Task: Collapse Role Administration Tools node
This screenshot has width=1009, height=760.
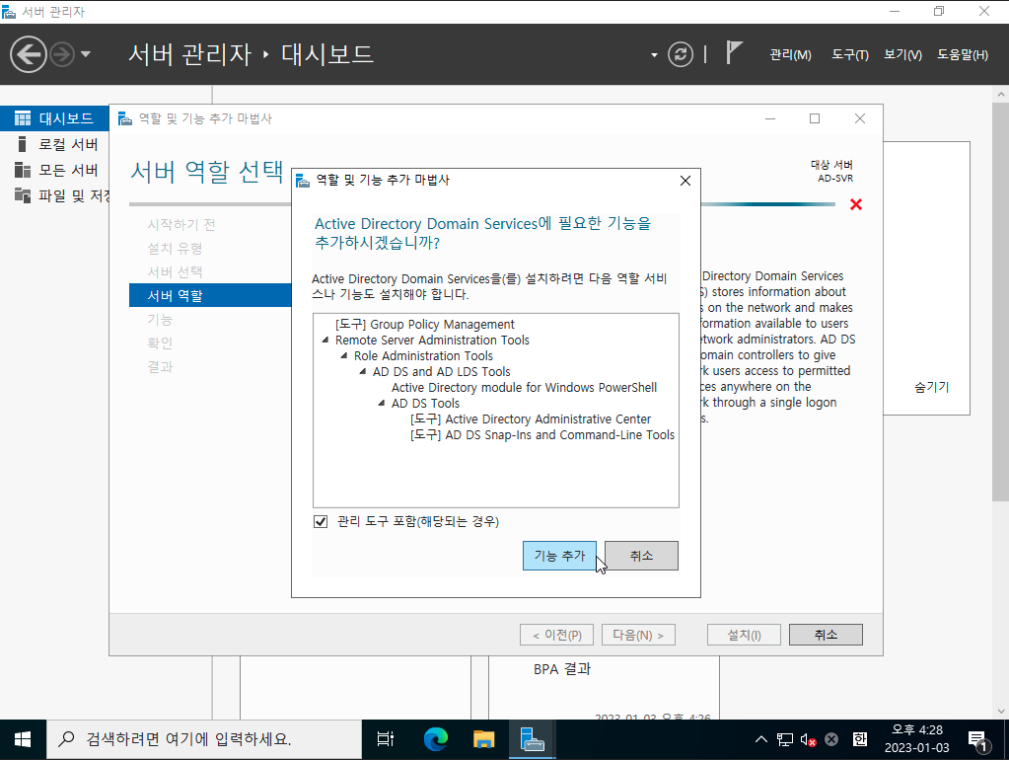Action: 343,355
